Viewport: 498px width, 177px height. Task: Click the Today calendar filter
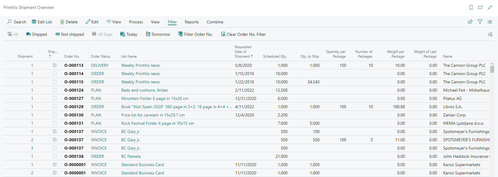(x=129, y=34)
